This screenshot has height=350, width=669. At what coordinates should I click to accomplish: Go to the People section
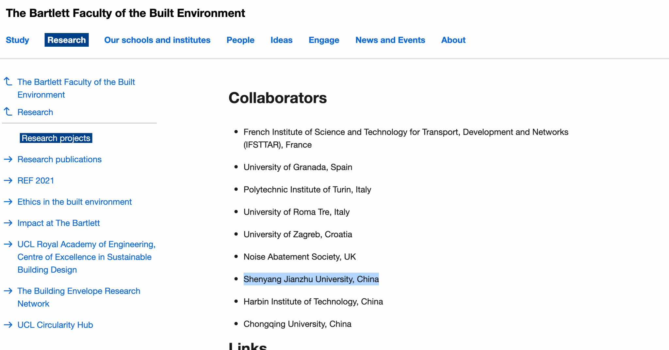point(240,40)
